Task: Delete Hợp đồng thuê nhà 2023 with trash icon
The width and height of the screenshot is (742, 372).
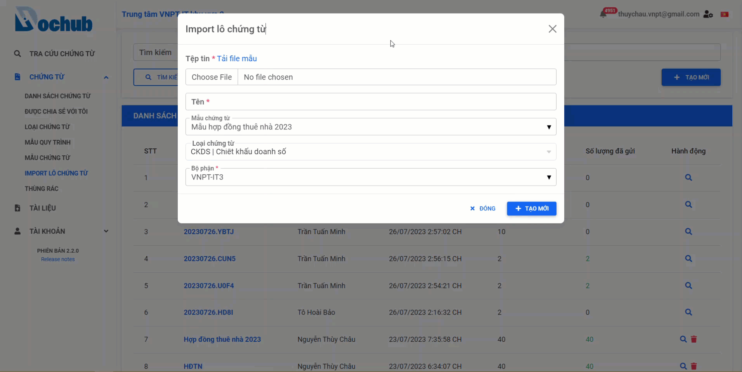Action: [694, 339]
